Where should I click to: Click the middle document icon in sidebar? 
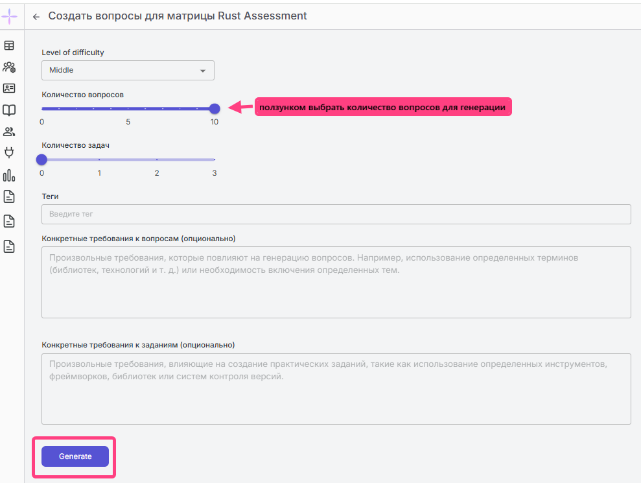tap(9, 221)
